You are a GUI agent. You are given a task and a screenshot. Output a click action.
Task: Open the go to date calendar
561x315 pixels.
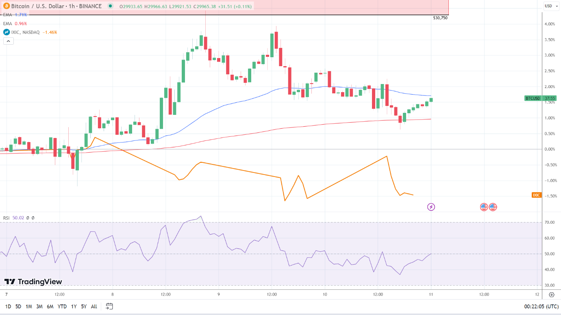point(109,306)
